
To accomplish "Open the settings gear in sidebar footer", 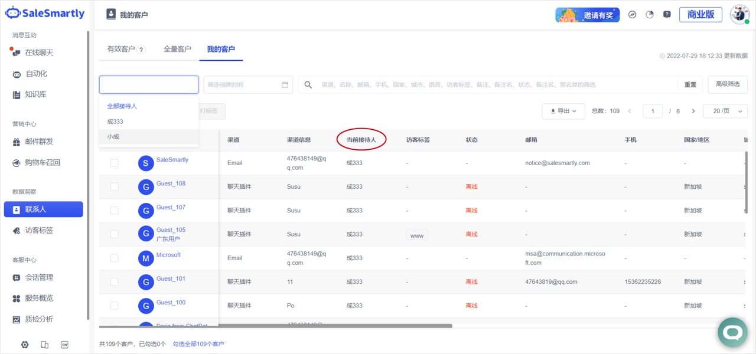I will click(25, 345).
